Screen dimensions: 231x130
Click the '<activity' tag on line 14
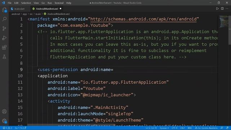(59, 101)
